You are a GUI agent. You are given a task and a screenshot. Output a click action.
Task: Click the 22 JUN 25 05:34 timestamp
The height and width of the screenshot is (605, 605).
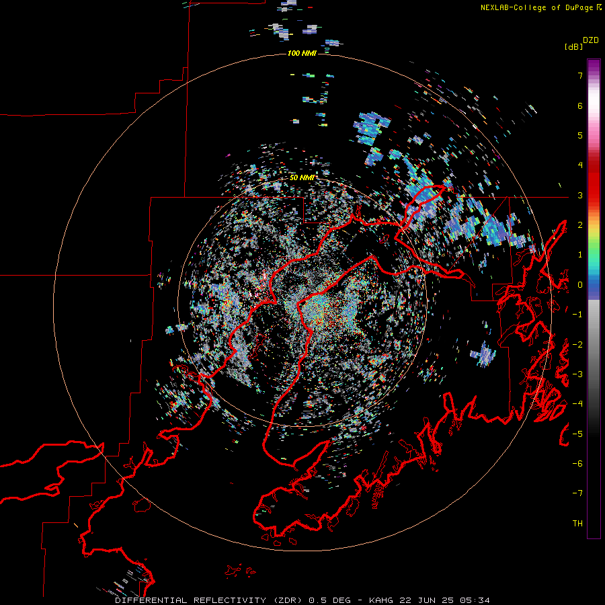[x=444, y=600]
